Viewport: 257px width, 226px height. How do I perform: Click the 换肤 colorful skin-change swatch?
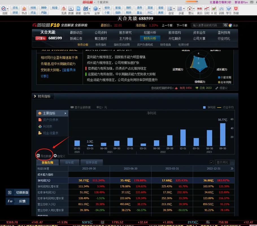pos(230,25)
